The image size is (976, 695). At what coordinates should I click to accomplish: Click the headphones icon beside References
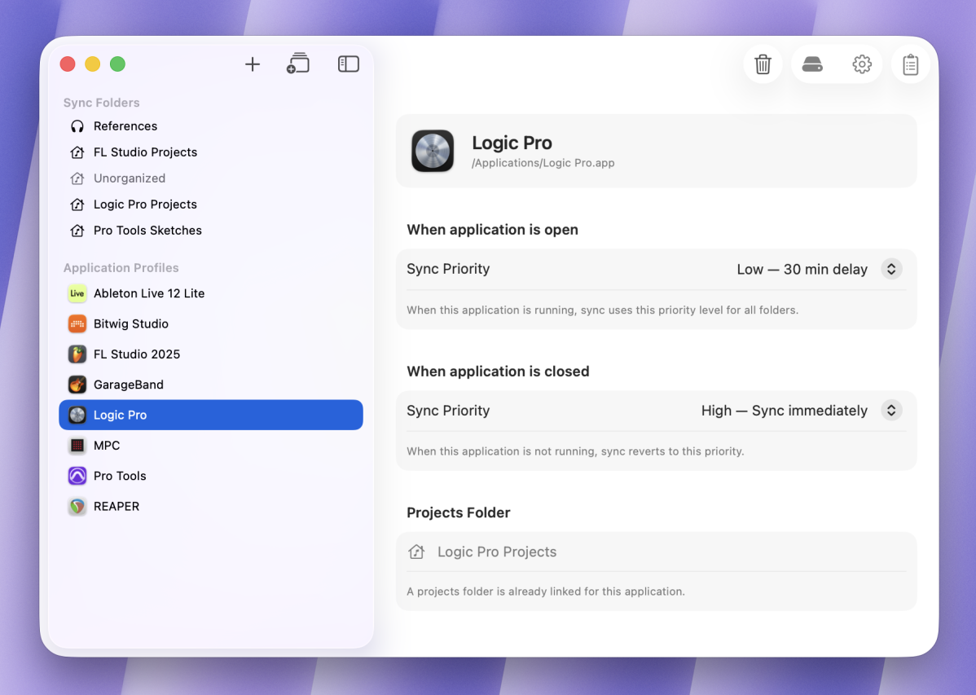coord(77,126)
